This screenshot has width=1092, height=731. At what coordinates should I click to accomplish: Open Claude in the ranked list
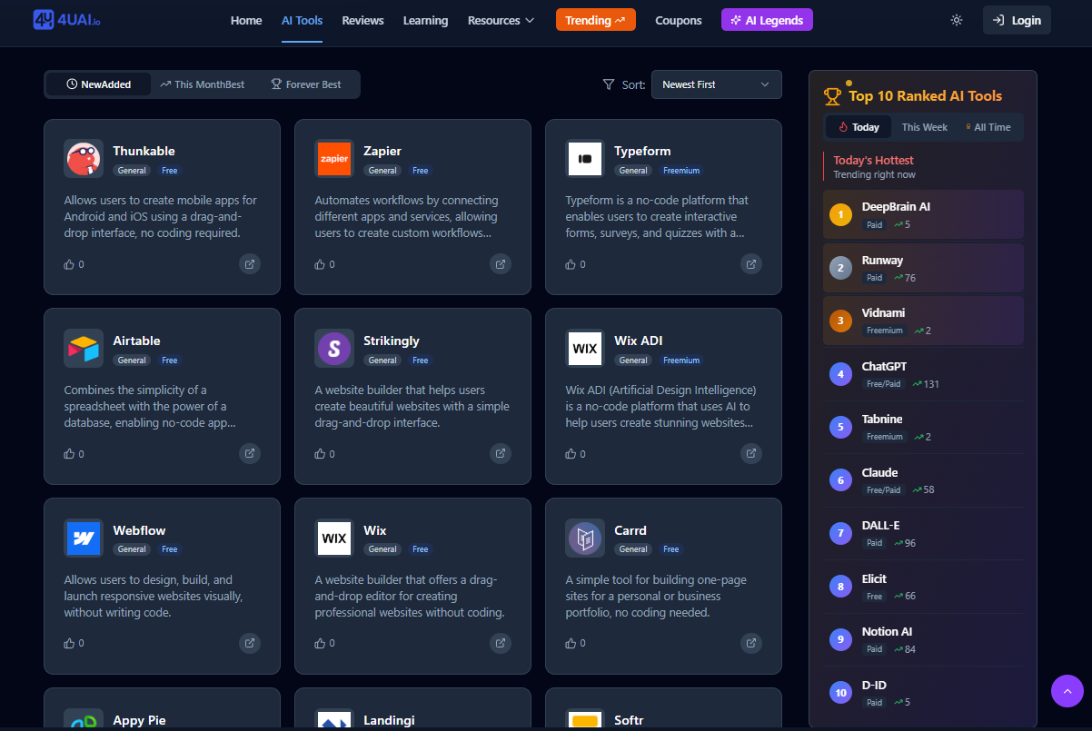click(x=923, y=480)
